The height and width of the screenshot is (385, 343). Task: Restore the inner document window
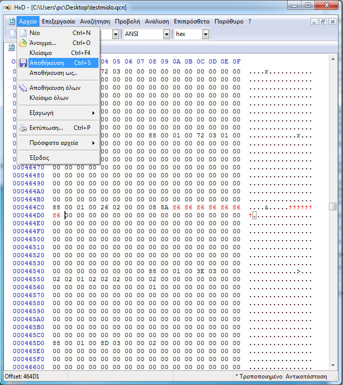(x=323, y=22)
